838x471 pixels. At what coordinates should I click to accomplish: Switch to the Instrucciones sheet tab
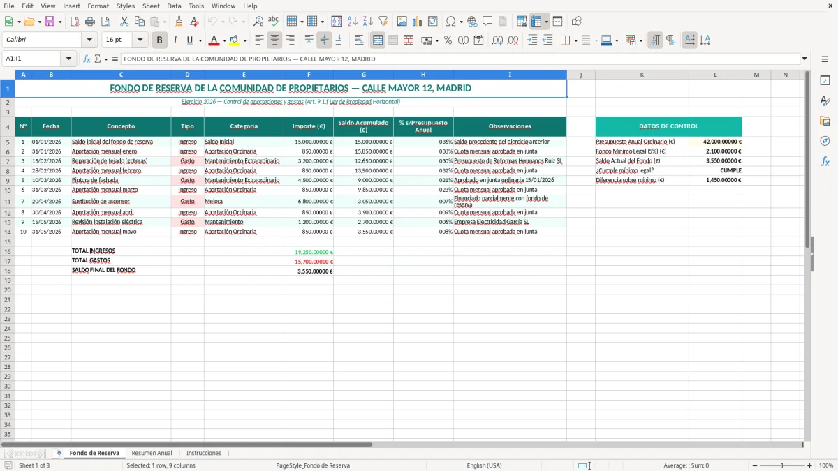203,453
